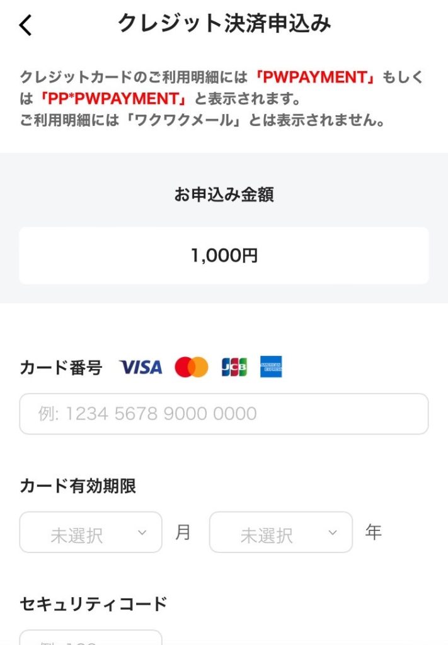Click the カード番号 label
The width and height of the screenshot is (448, 645).
[61, 367]
